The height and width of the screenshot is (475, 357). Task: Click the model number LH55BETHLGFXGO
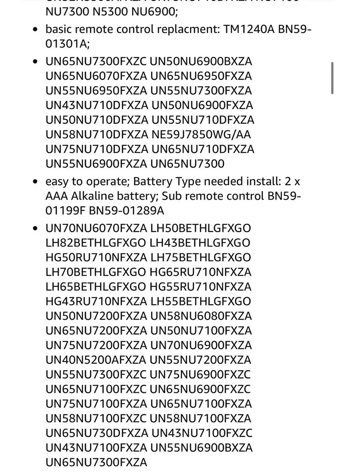[x=201, y=301]
